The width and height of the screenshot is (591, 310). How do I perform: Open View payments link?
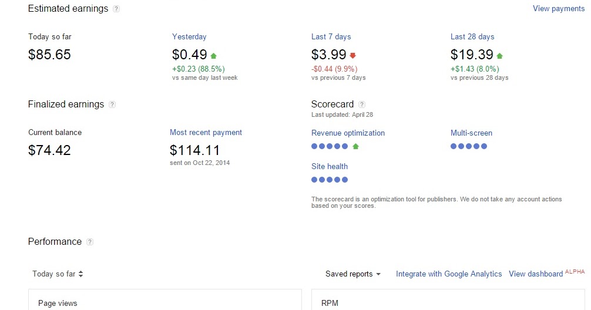coord(558,9)
